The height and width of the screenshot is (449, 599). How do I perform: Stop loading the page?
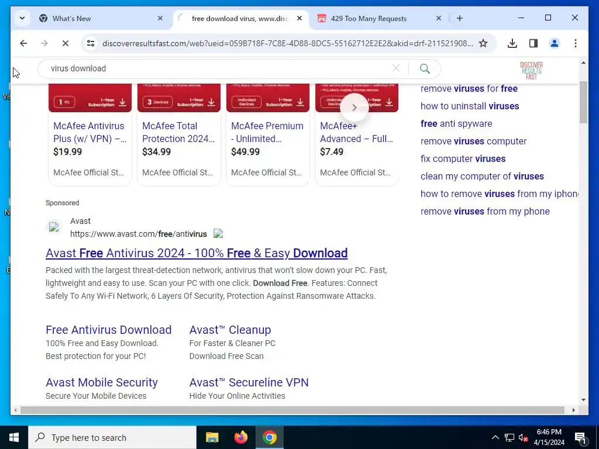[66, 43]
